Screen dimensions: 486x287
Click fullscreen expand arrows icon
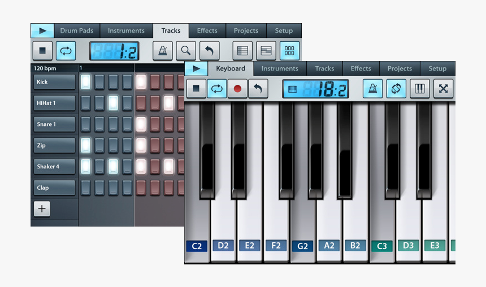click(x=443, y=89)
